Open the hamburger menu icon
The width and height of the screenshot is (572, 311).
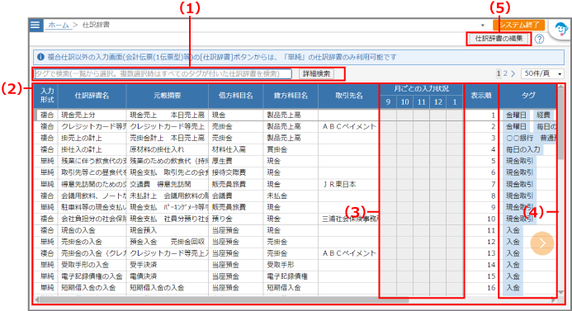pos(35,25)
